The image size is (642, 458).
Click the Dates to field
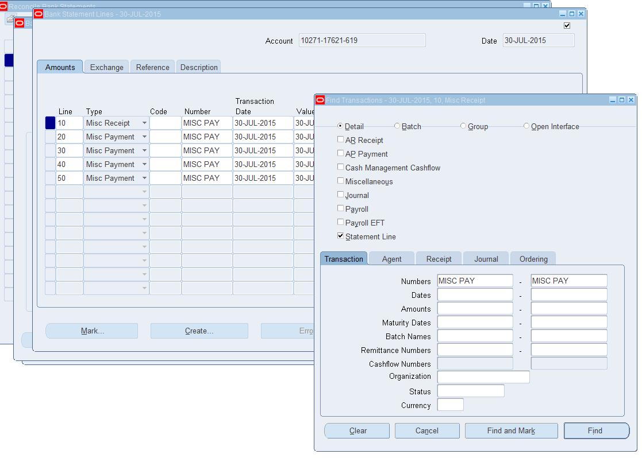pyautogui.click(x=569, y=295)
